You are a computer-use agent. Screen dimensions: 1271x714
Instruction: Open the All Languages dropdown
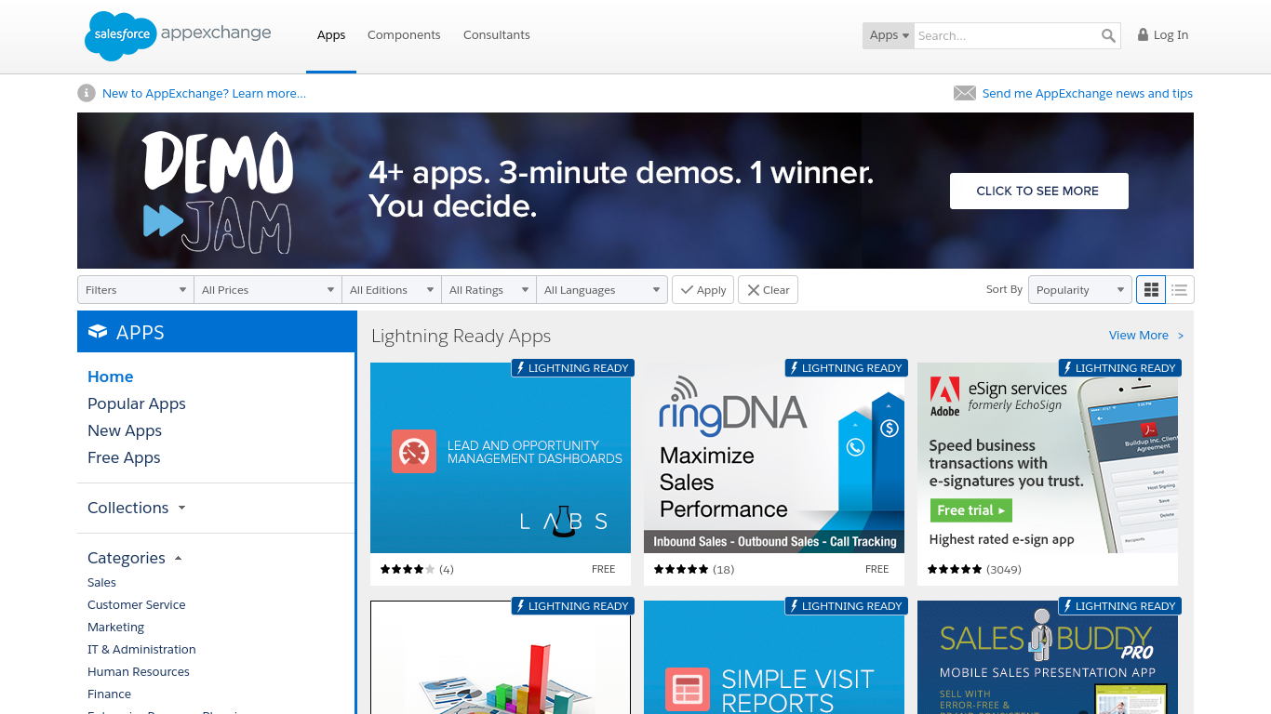pyautogui.click(x=602, y=290)
